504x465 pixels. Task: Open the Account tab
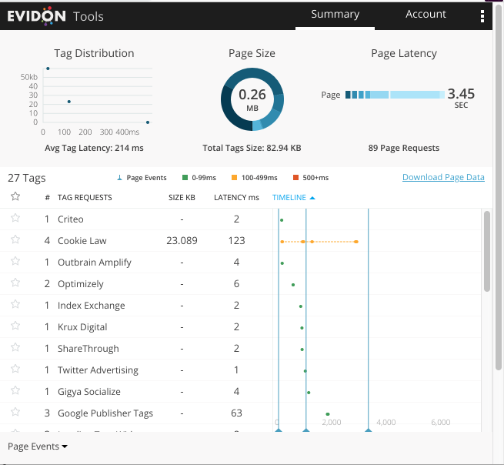[x=426, y=15]
